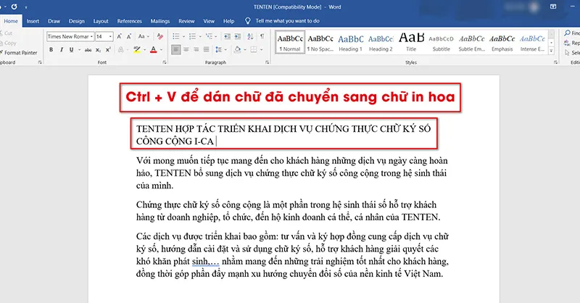Toggle Bold formatting
Image resolution: width=580 pixels, height=303 pixels.
(51, 49)
